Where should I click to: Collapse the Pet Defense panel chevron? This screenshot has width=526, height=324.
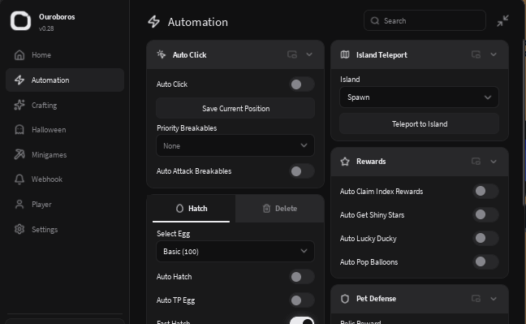(494, 299)
